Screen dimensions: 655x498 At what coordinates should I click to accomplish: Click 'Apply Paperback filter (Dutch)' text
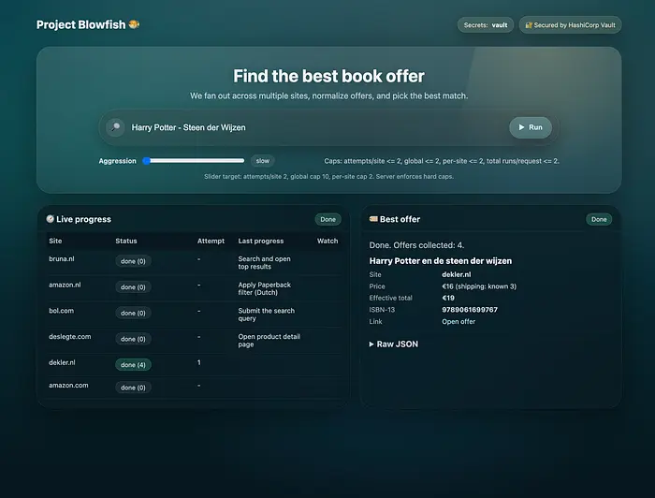(265, 288)
